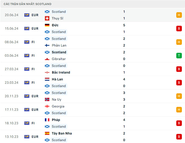Click the Các trận gần nhất: Scotland header
The width and height of the screenshot is (185, 143).
click(x=27, y=4)
